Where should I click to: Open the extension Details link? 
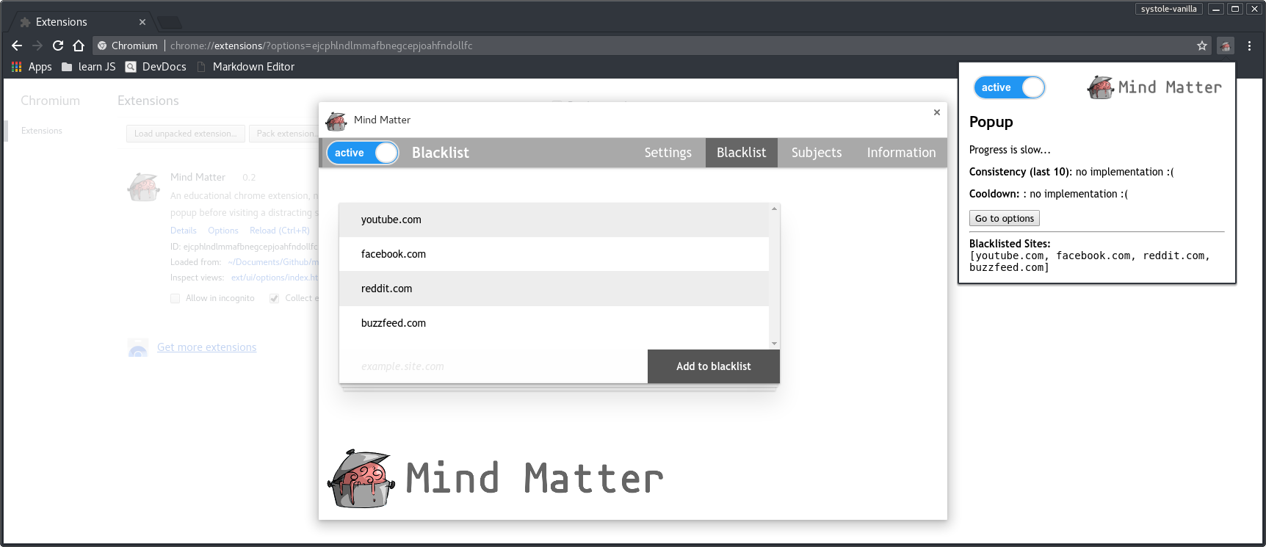pyautogui.click(x=184, y=231)
